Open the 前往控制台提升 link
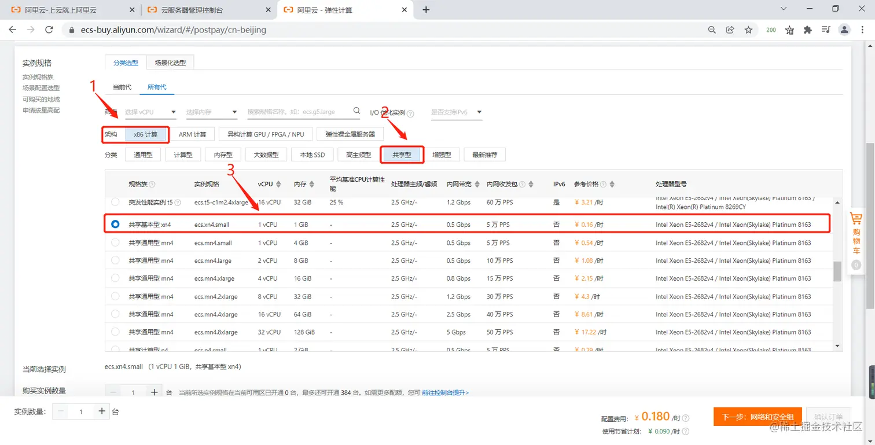875x445 pixels. tap(445, 392)
